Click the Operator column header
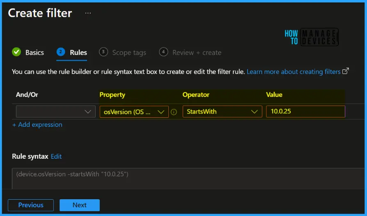 (196, 94)
